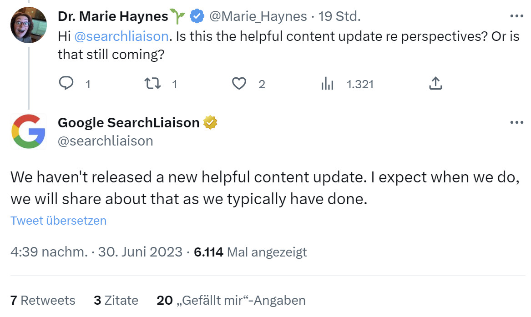Click the gold verified badge next to Google SearchLiaison
Image resolution: width=531 pixels, height=317 pixels.
pos(210,122)
